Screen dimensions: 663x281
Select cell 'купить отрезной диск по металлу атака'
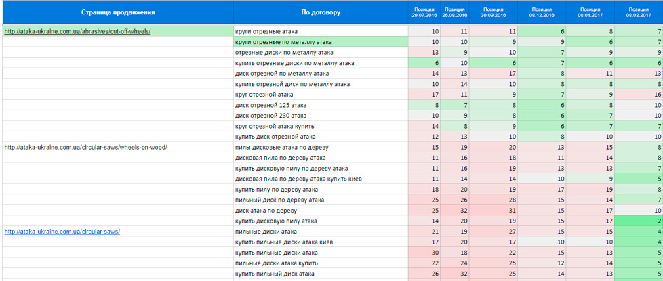(x=321, y=84)
